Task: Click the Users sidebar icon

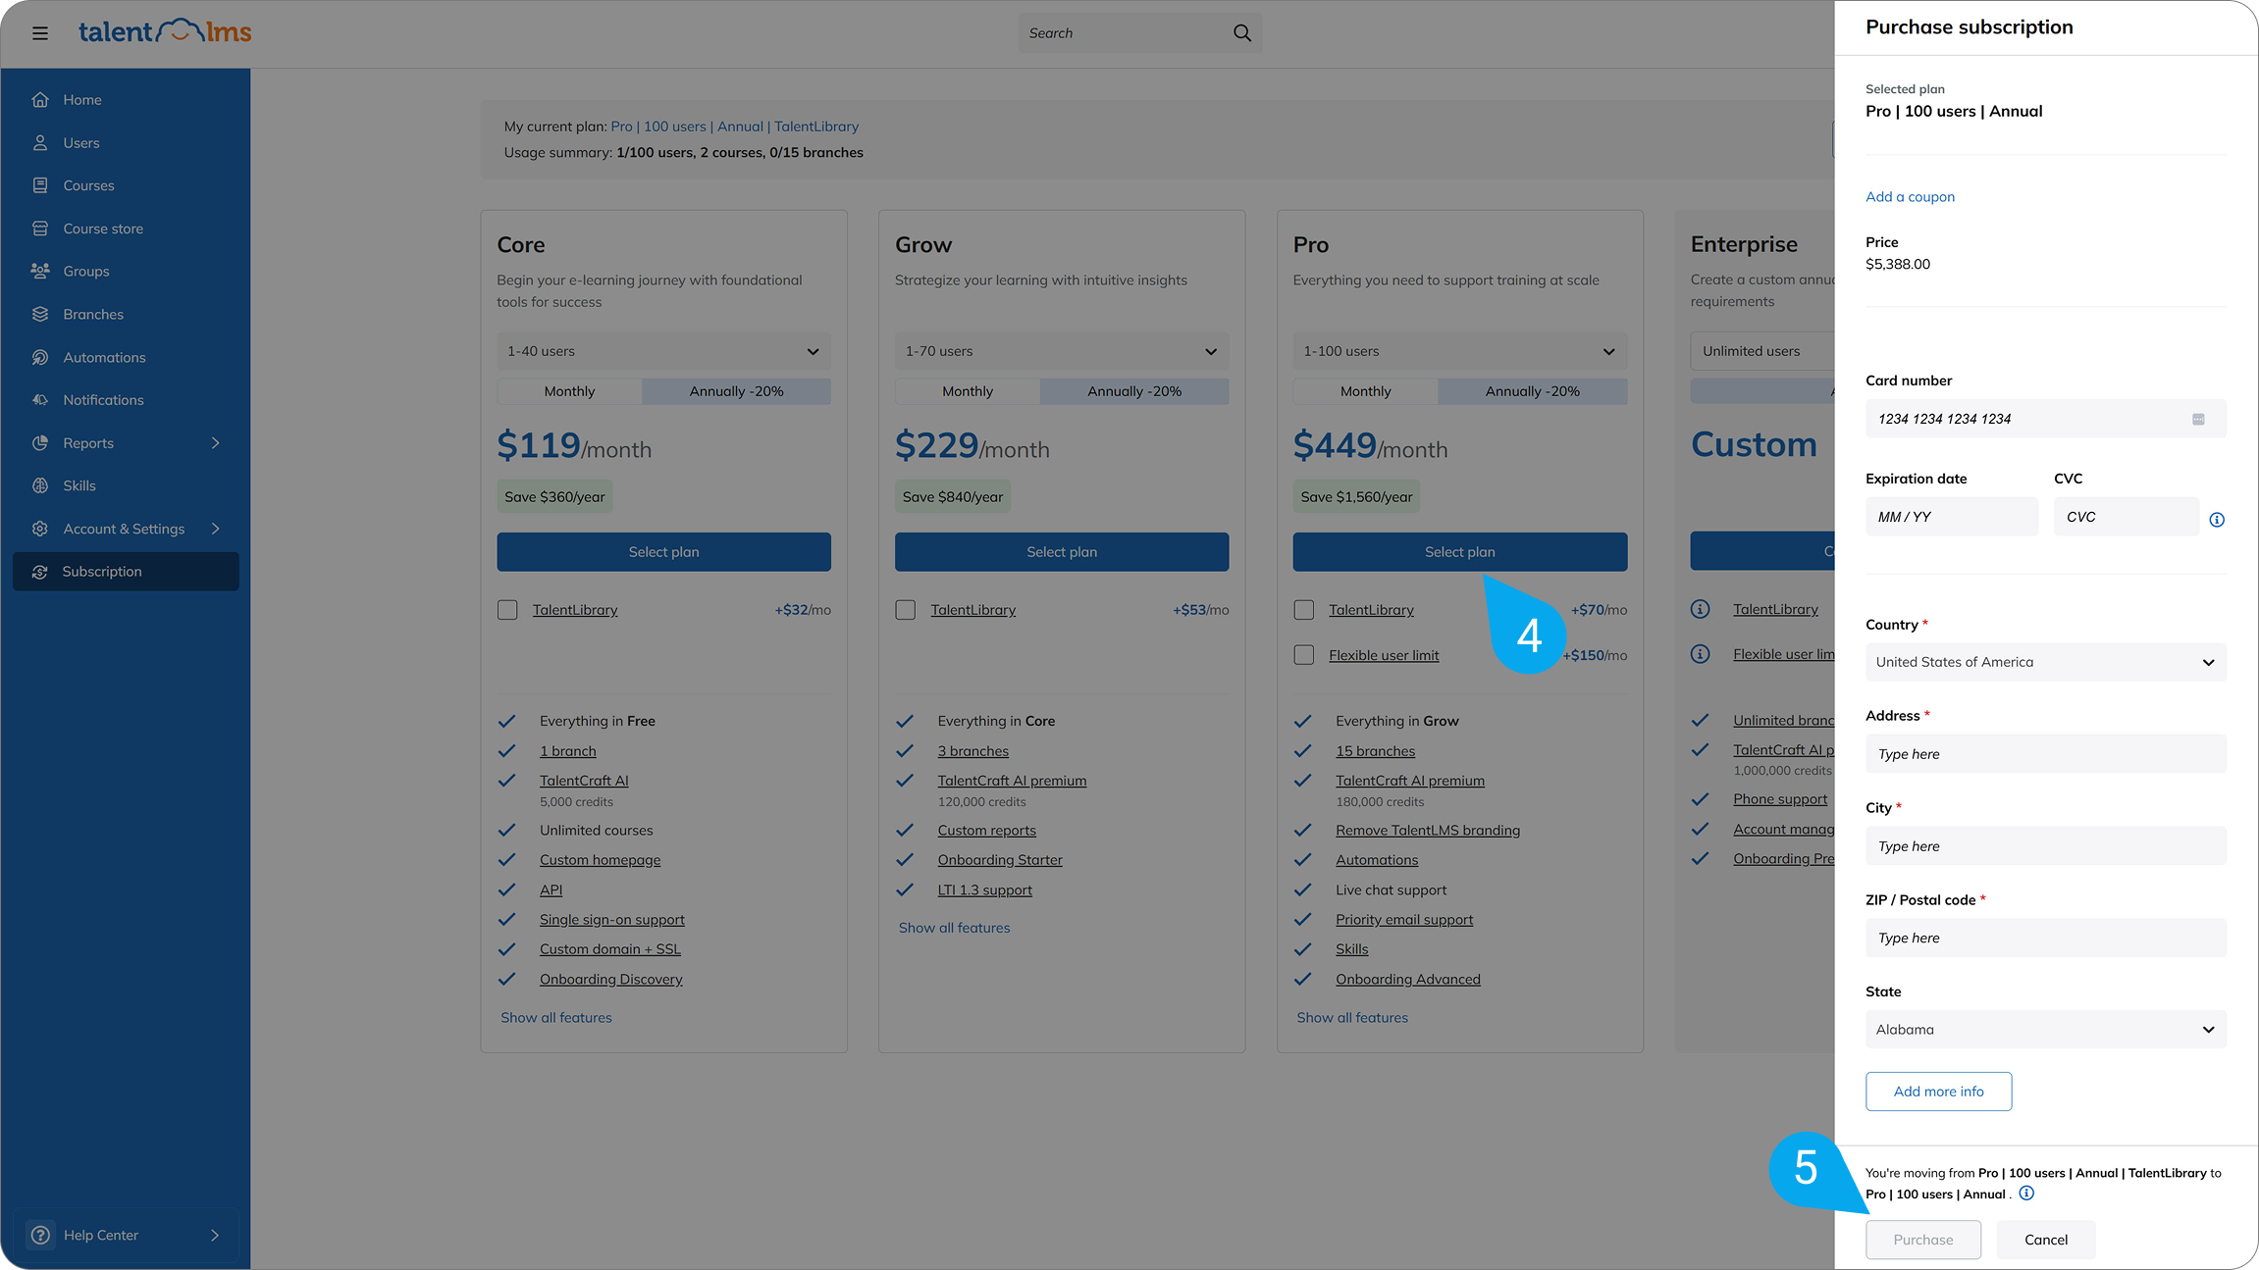Action: point(40,143)
